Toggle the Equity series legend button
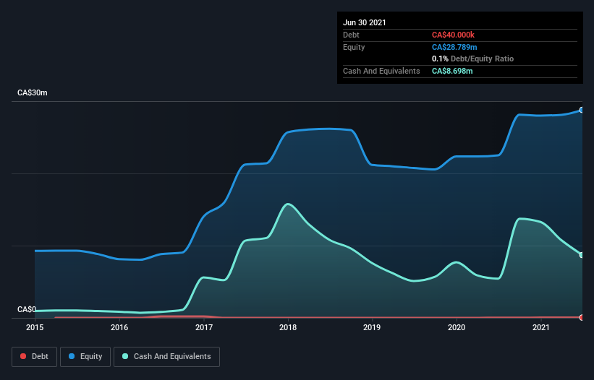The height and width of the screenshot is (380, 594). click(85, 357)
